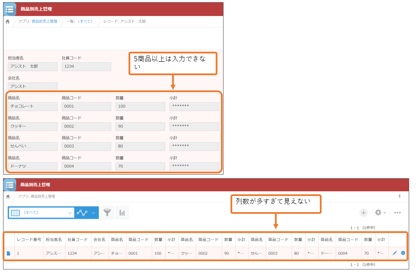Screen dimensions: 417x276
Task: Click the table cell showing 0001
Action: [x=139, y=253]
